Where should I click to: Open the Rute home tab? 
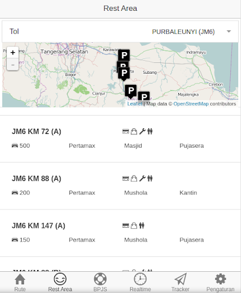click(20, 282)
